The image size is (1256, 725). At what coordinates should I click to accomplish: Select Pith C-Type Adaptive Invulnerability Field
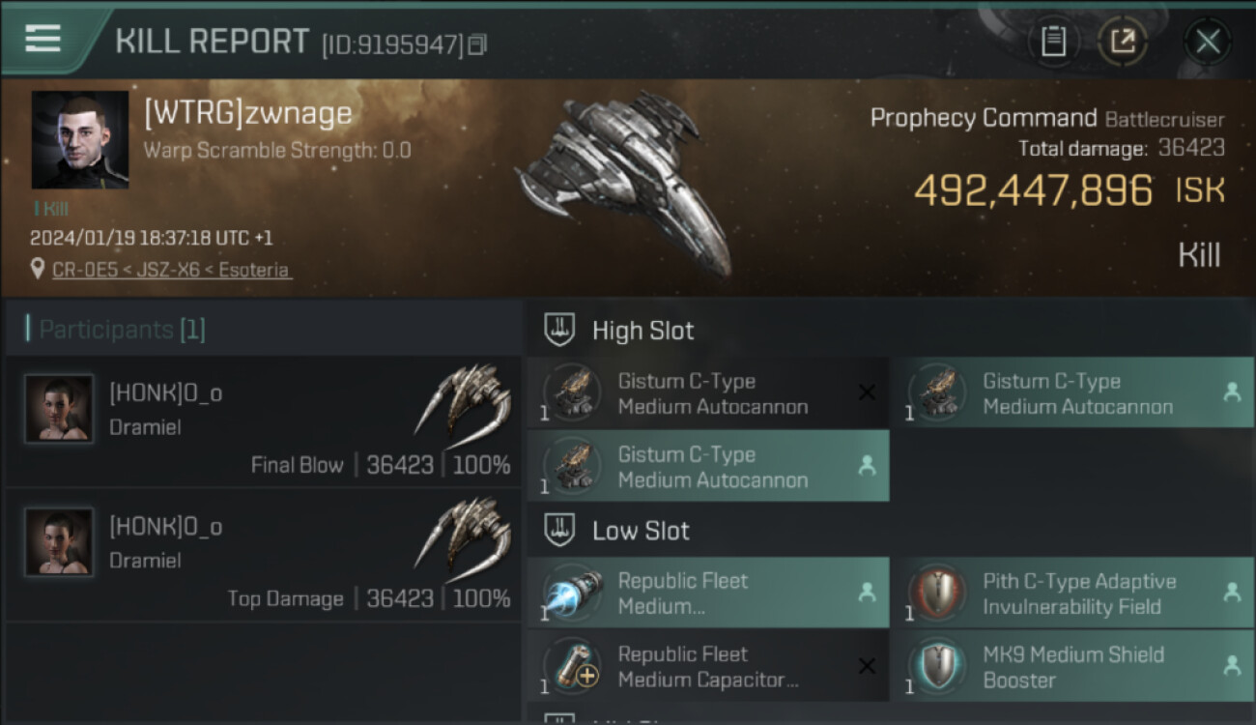[1078, 594]
